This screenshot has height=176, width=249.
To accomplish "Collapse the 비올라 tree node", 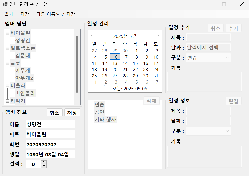I will click(x=7, y=86).
